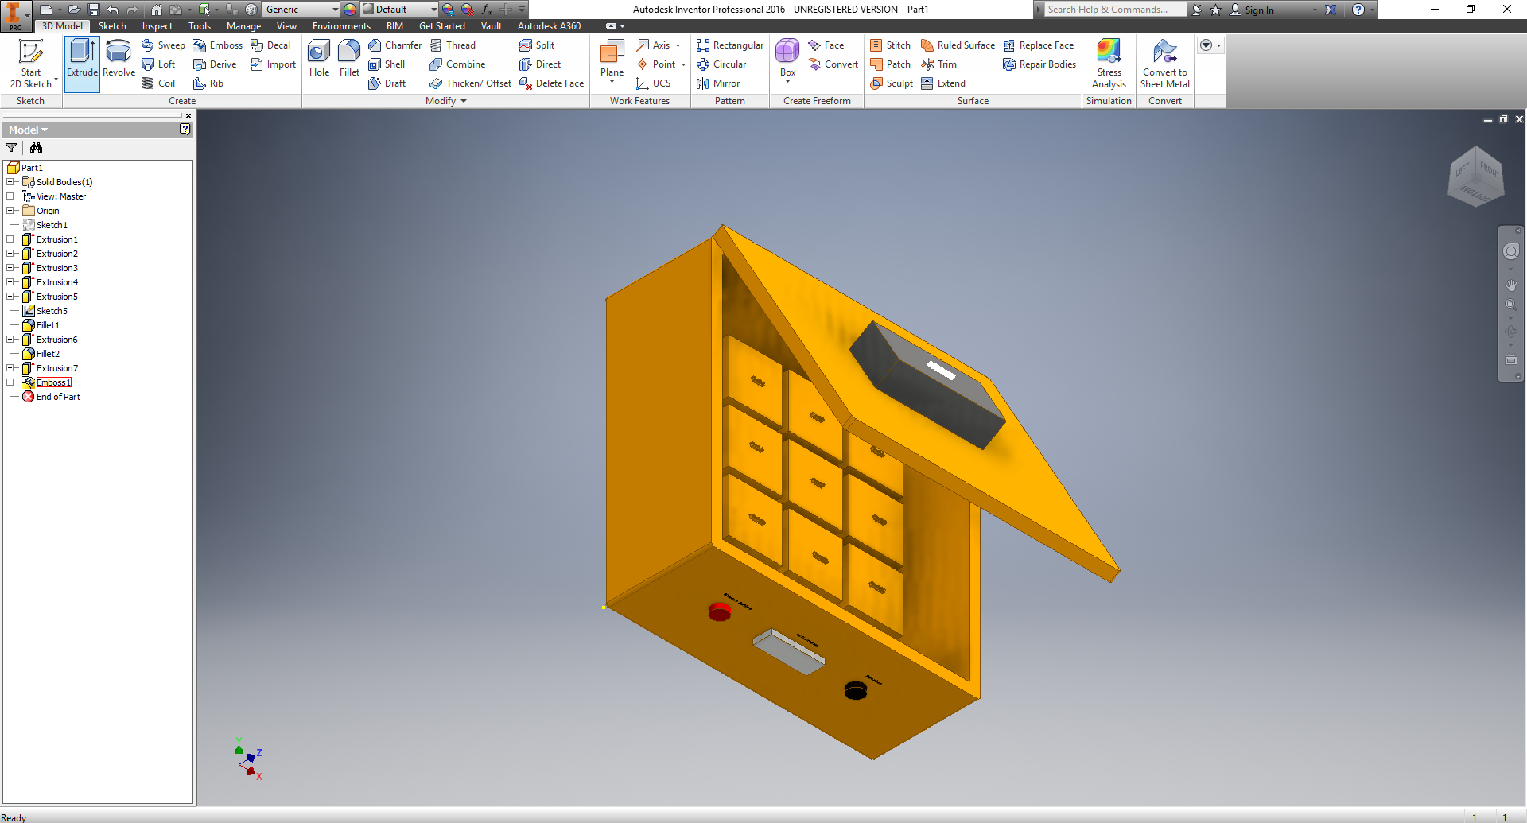Select the Revolve tool
Viewport: 1527px width, 823px height.
tap(119, 60)
